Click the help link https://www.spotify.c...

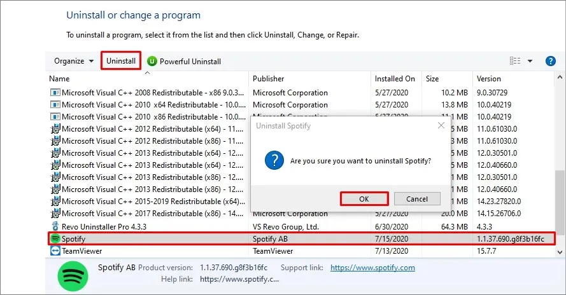(x=239, y=279)
